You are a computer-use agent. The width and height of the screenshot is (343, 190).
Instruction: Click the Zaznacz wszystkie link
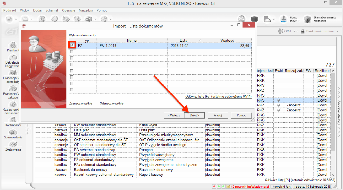point(81,103)
